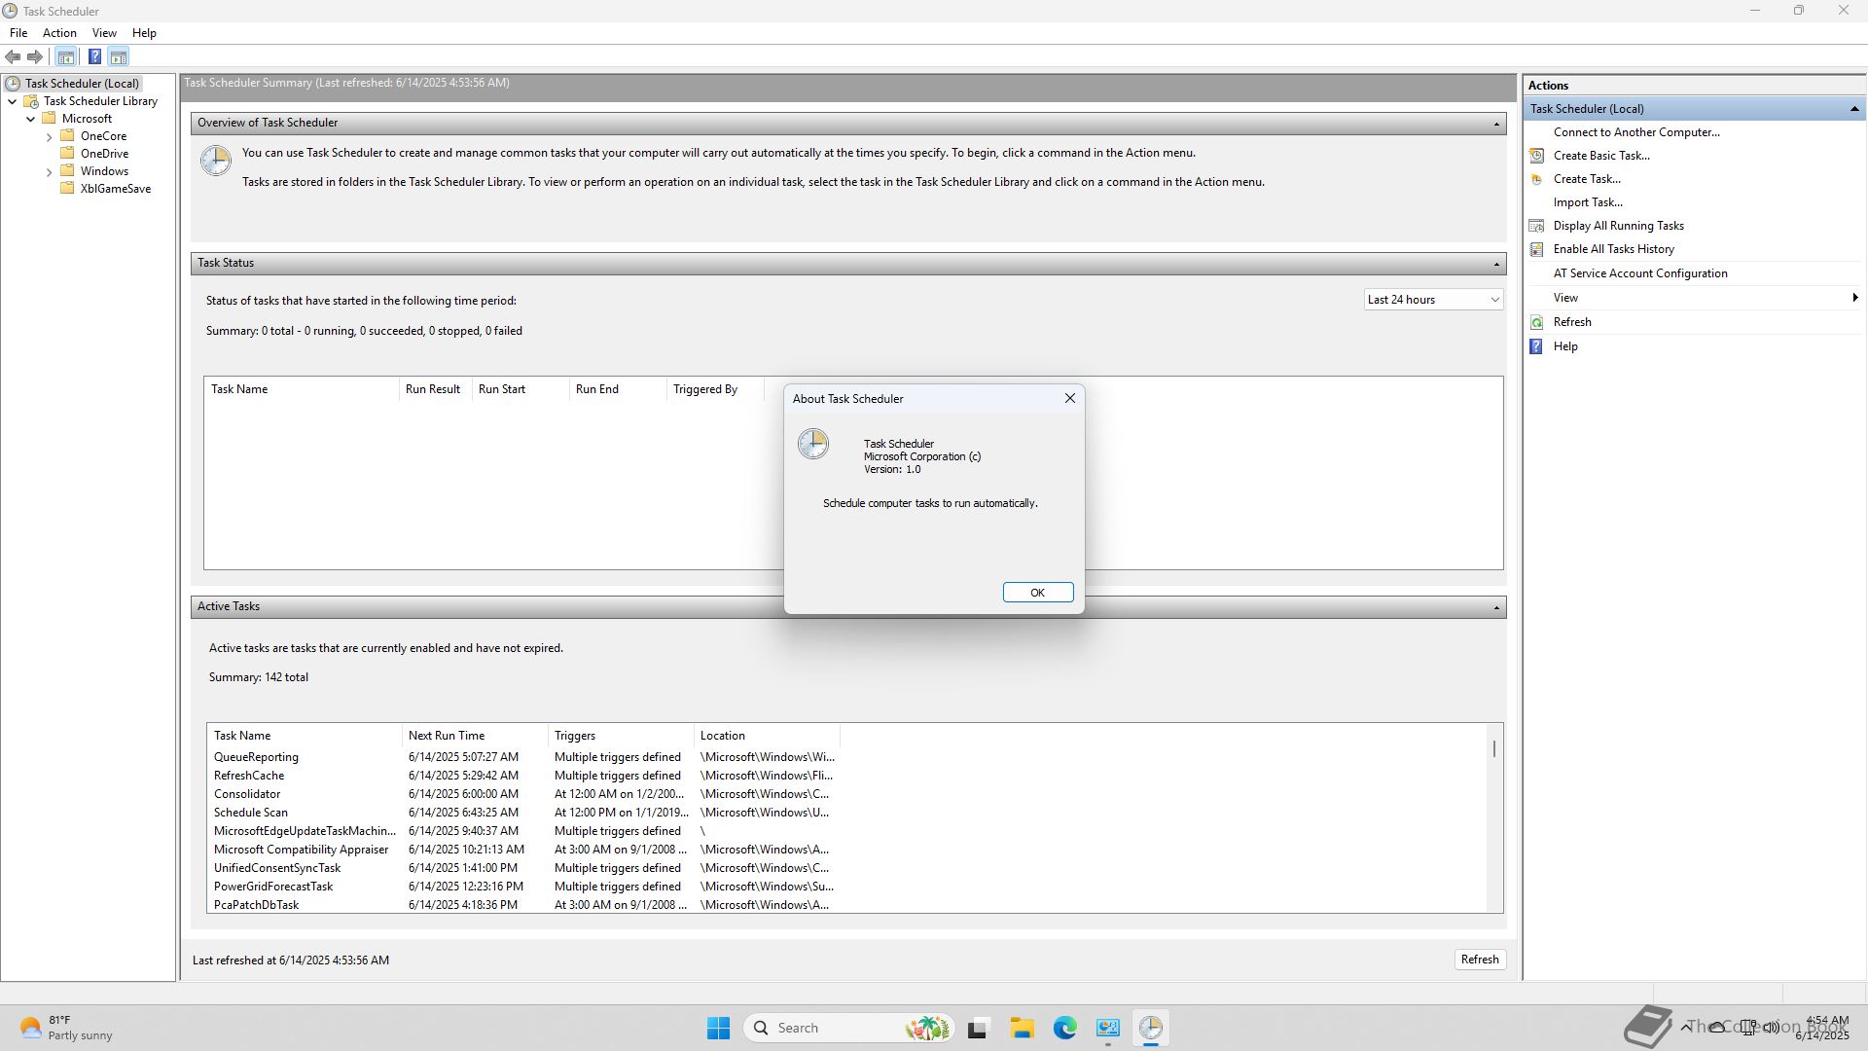Open the Last 24 hours time period dropdown
Viewport: 1868px width, 1051px height.
point(1433,300)
